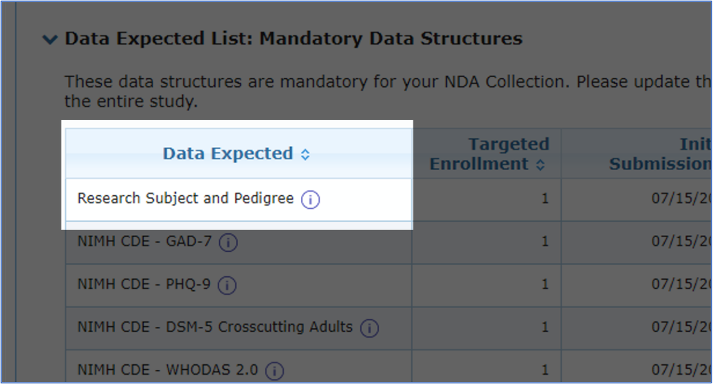
Task: Click Targeted Enrollment cell for Research Subject row
Action: [x=544, y=200]
